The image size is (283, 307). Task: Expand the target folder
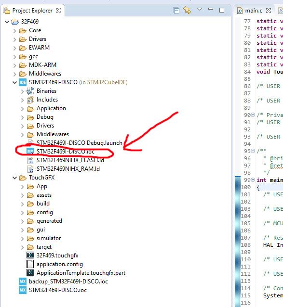coord(22,247)
